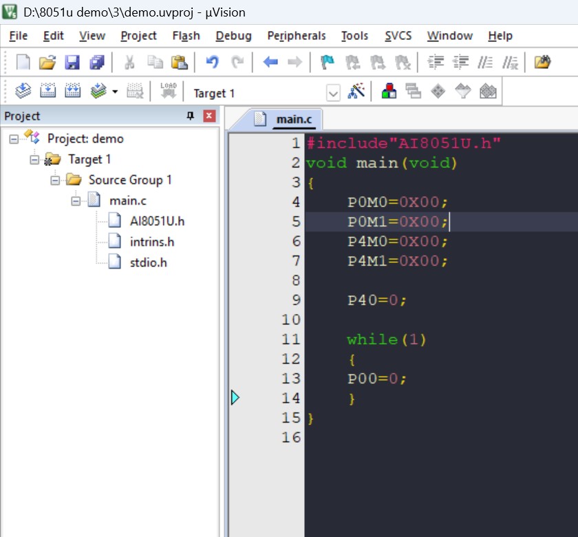The width and height of the screenshot is (578, 537).
Task: Open Target Options with the magic wand icon
Action: point(356,92)
